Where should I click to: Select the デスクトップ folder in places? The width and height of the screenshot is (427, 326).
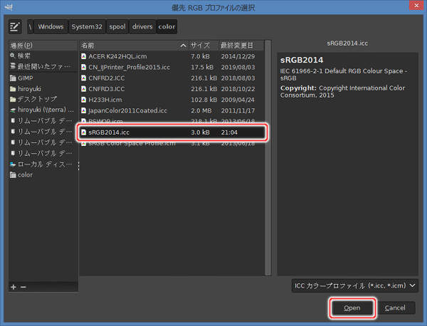(43, 99)
